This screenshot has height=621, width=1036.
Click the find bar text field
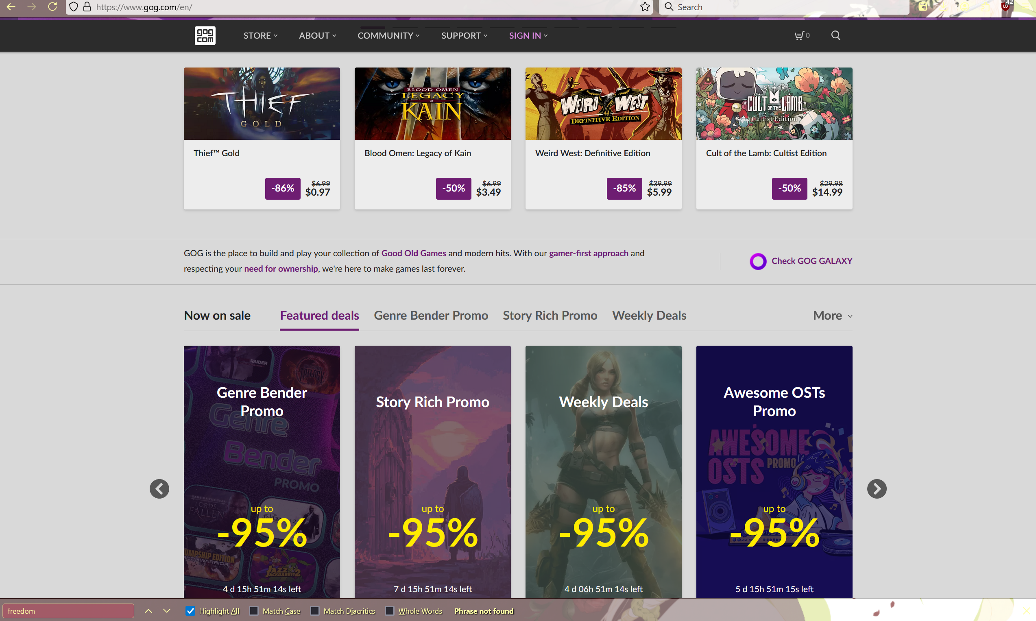pyautogui.click(x=68, y=611)
